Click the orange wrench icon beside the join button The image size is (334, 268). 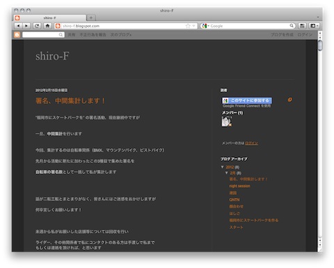tap(290, 100)
